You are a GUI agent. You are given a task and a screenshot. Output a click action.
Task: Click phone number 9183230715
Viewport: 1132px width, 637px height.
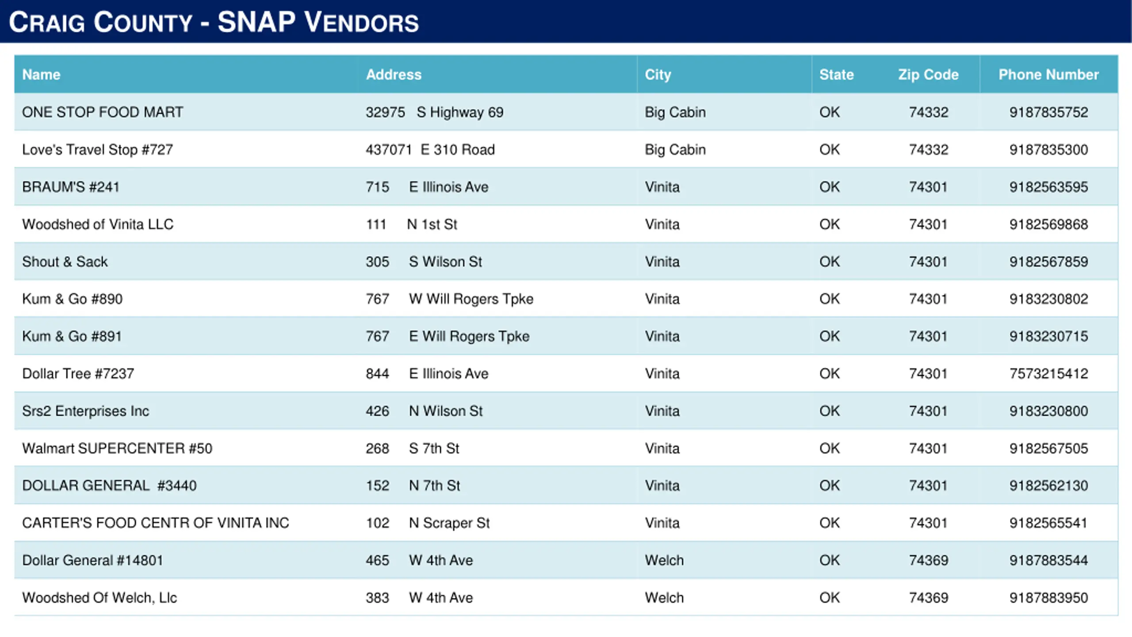pos(1048,336)
